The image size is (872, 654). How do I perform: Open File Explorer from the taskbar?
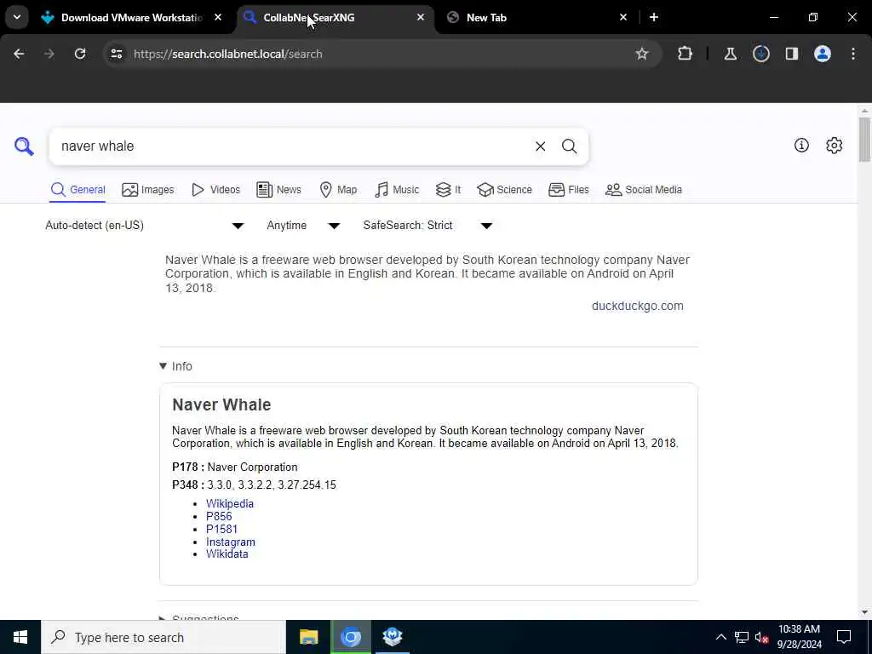[308, 637]
